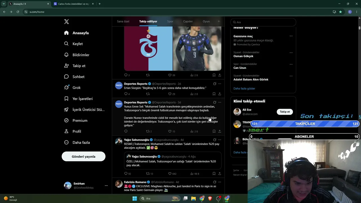Launch Brave browser from taskbar
This screenshot has height=203, width=361.
click(x=210, y=198)
